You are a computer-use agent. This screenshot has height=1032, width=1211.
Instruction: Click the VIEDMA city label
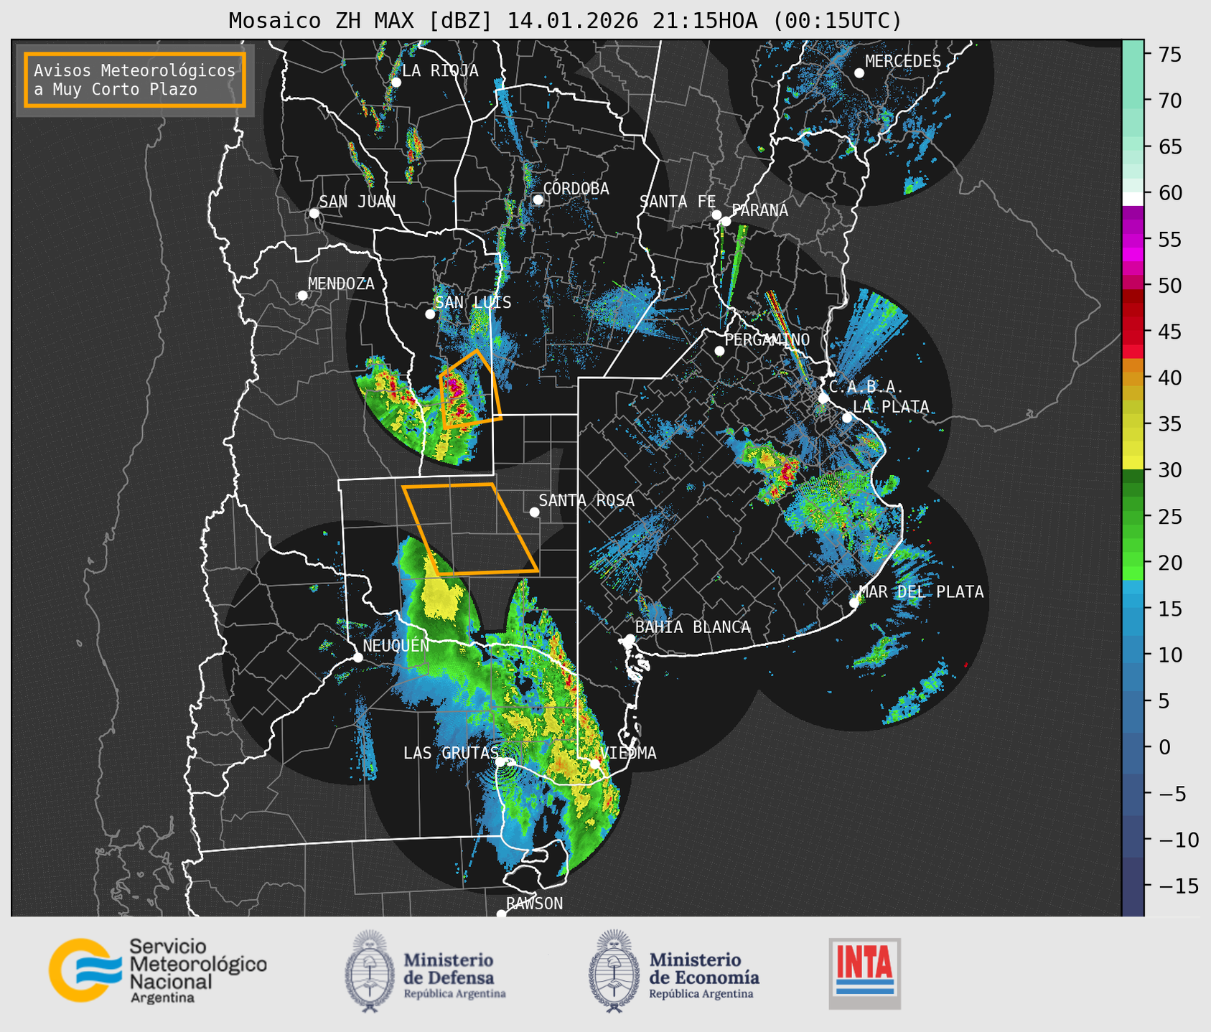coord(629,753)
